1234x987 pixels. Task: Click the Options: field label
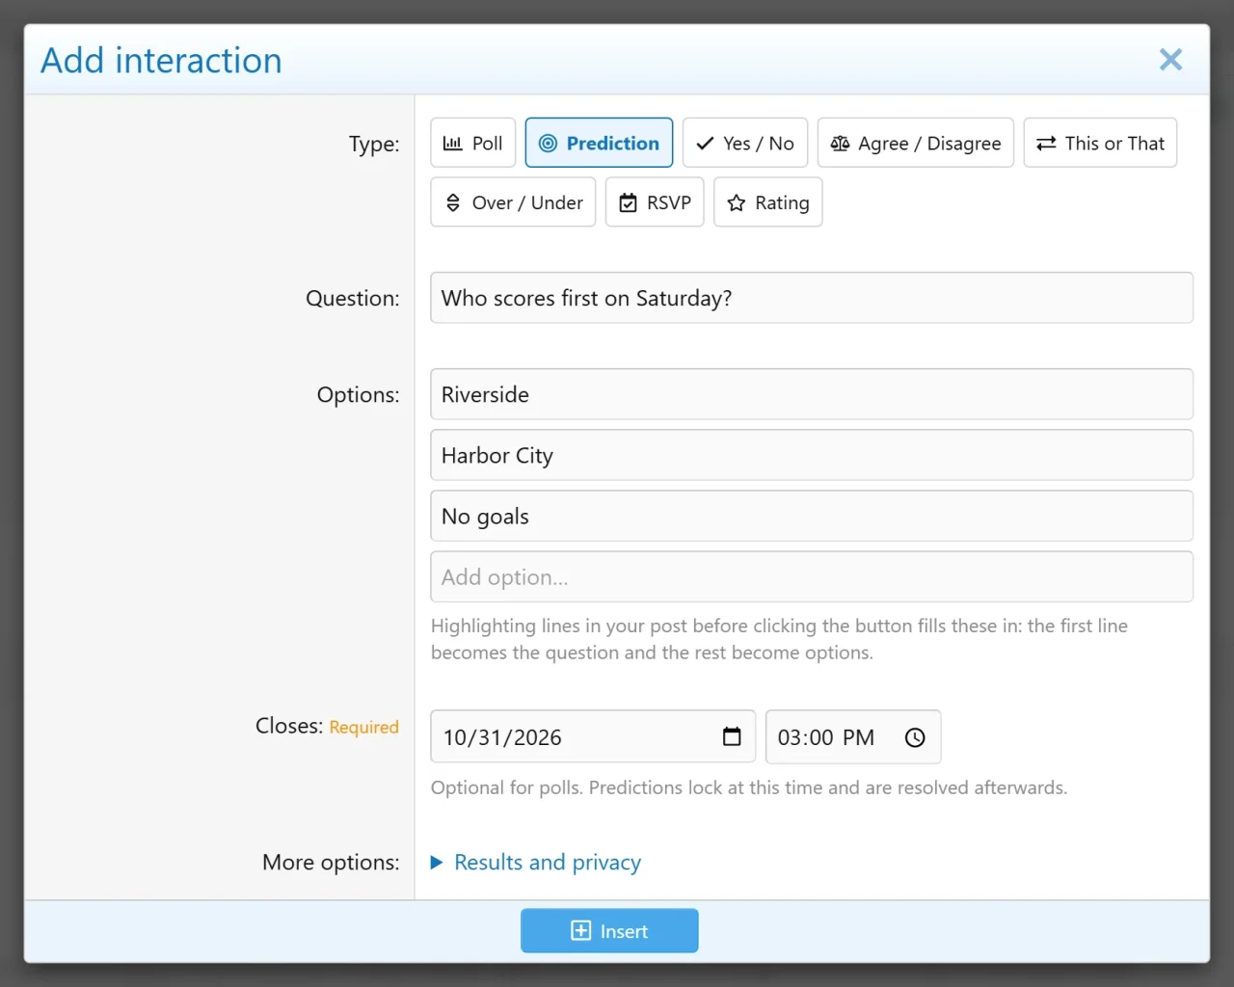tap(358, 394)
